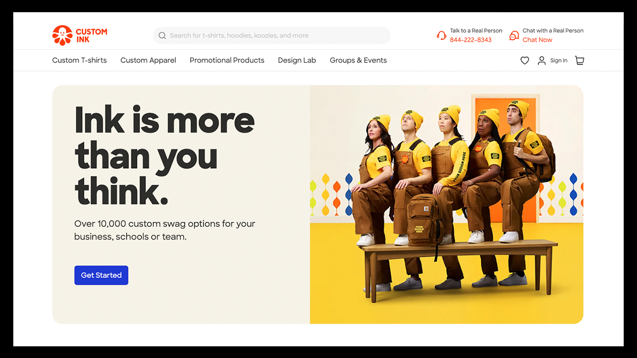Click the user profile icon
This screenshot has width=637, height=358.
pyautogui.click(x=541, y=60)
